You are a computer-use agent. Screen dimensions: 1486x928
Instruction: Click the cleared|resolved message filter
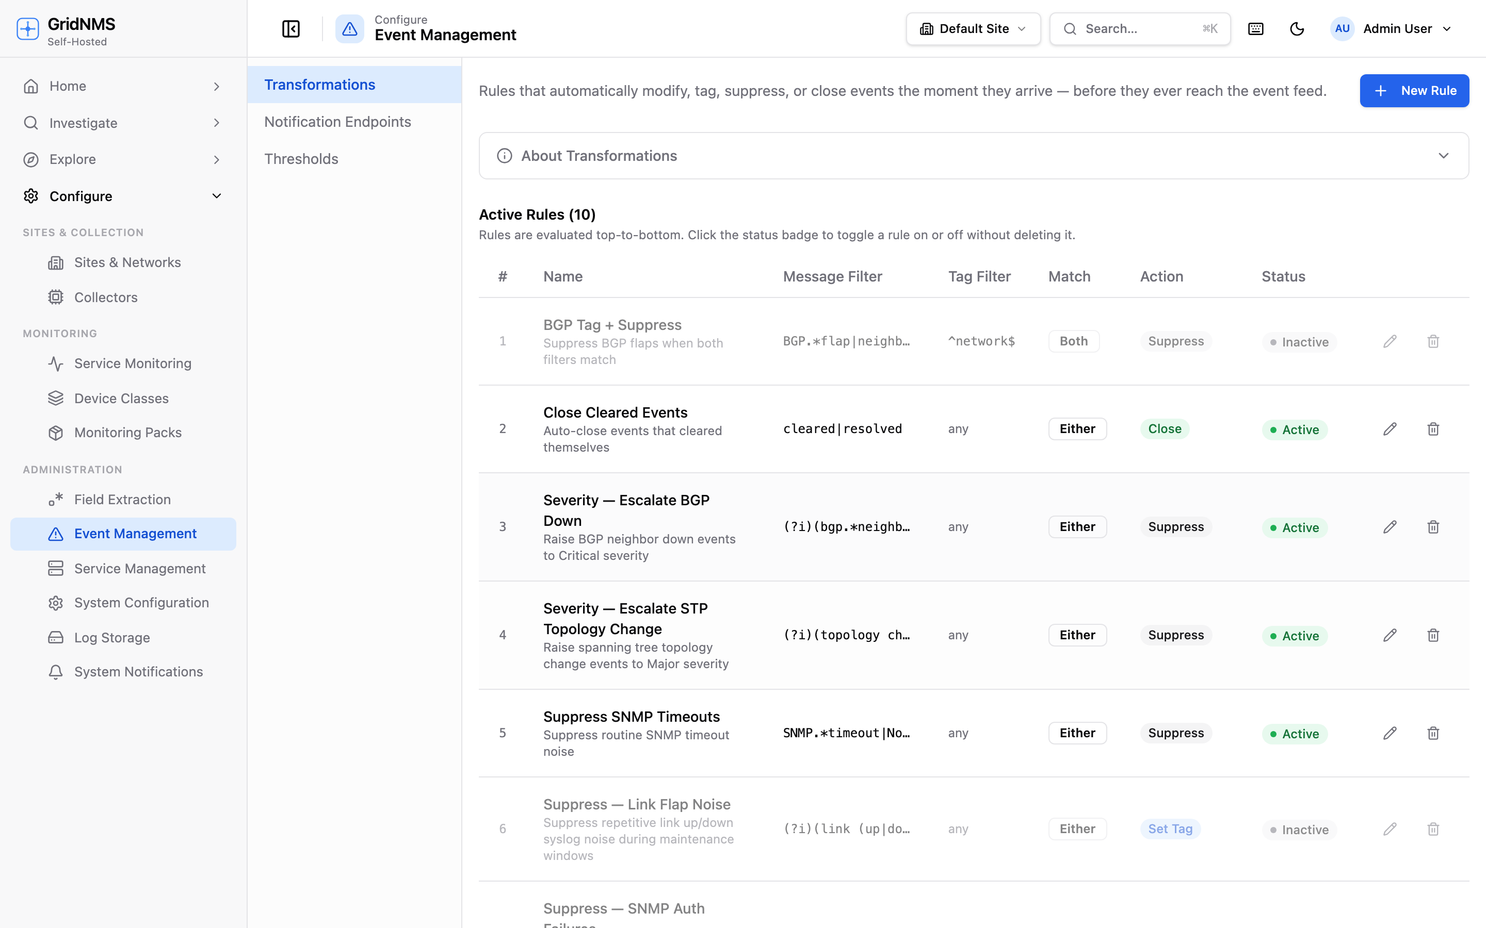843,429
